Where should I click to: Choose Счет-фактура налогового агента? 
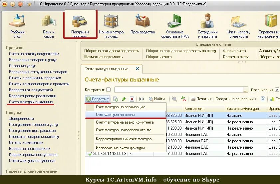(x=126, y=130)
